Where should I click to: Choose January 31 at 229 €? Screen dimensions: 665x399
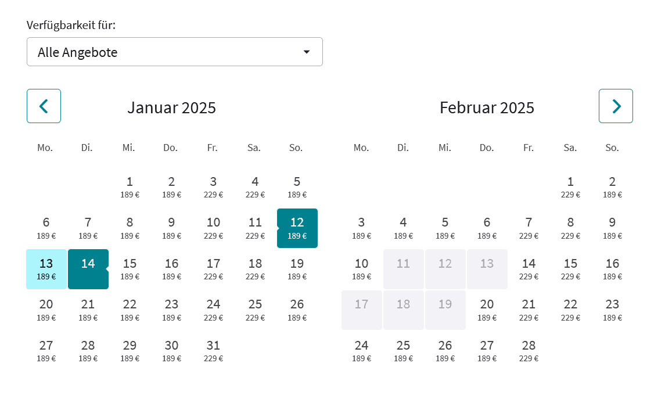click(x=214, y=351)
